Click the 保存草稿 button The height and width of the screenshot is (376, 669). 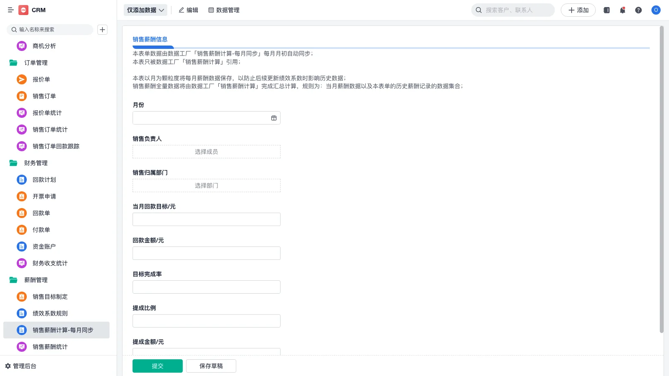click(x=211, y=366)
